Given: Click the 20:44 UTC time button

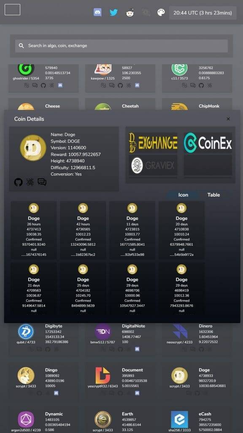Looking at the screenshot, I should (x=203, y=13).
